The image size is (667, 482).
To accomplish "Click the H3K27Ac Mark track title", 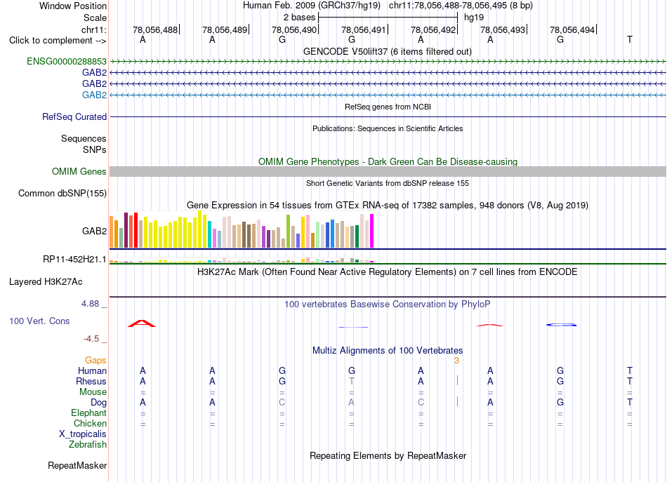I will (388, 272).
